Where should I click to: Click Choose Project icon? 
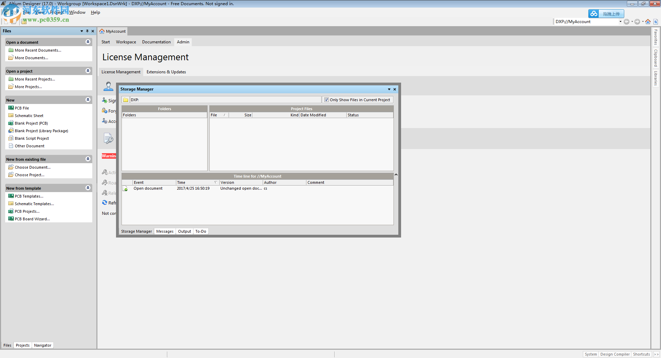11,175
